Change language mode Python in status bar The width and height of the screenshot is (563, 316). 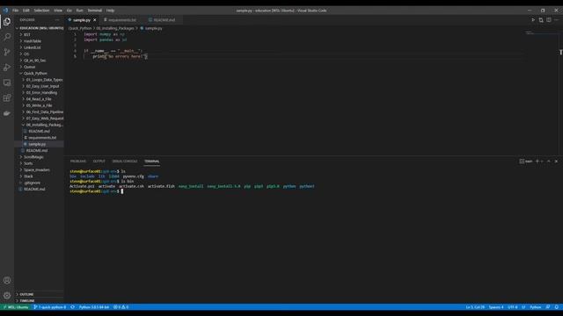[536, 307]
